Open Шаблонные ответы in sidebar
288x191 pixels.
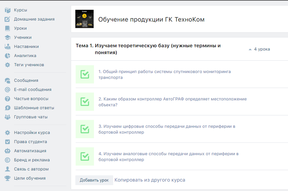(x=34, y=108)
